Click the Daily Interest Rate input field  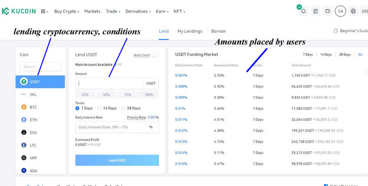point(117,127)
